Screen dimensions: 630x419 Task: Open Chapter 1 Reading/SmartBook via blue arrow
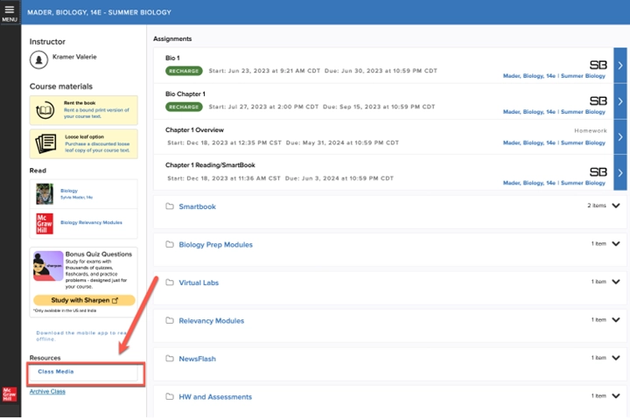620,172
